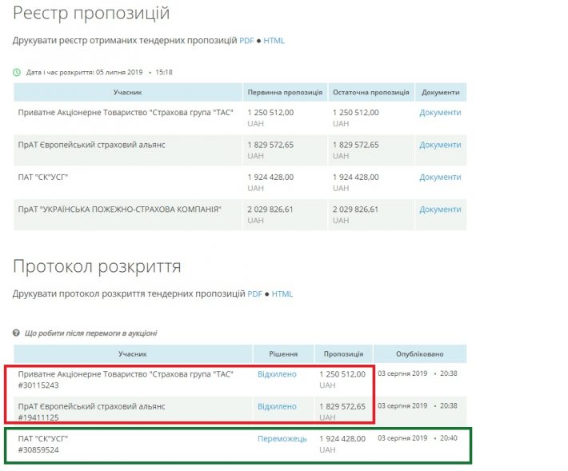
Task: Open documents for Страхова група ТАС
Action: pyautogui.click(x=440, y=113)
